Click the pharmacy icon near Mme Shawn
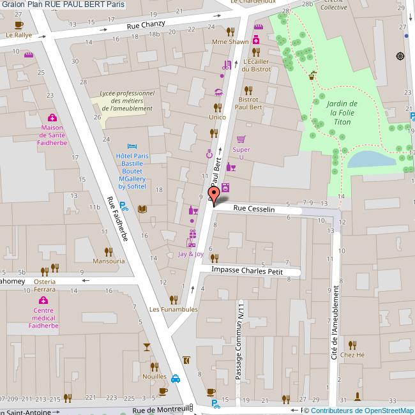415x415 pixels. pos(255,39)
